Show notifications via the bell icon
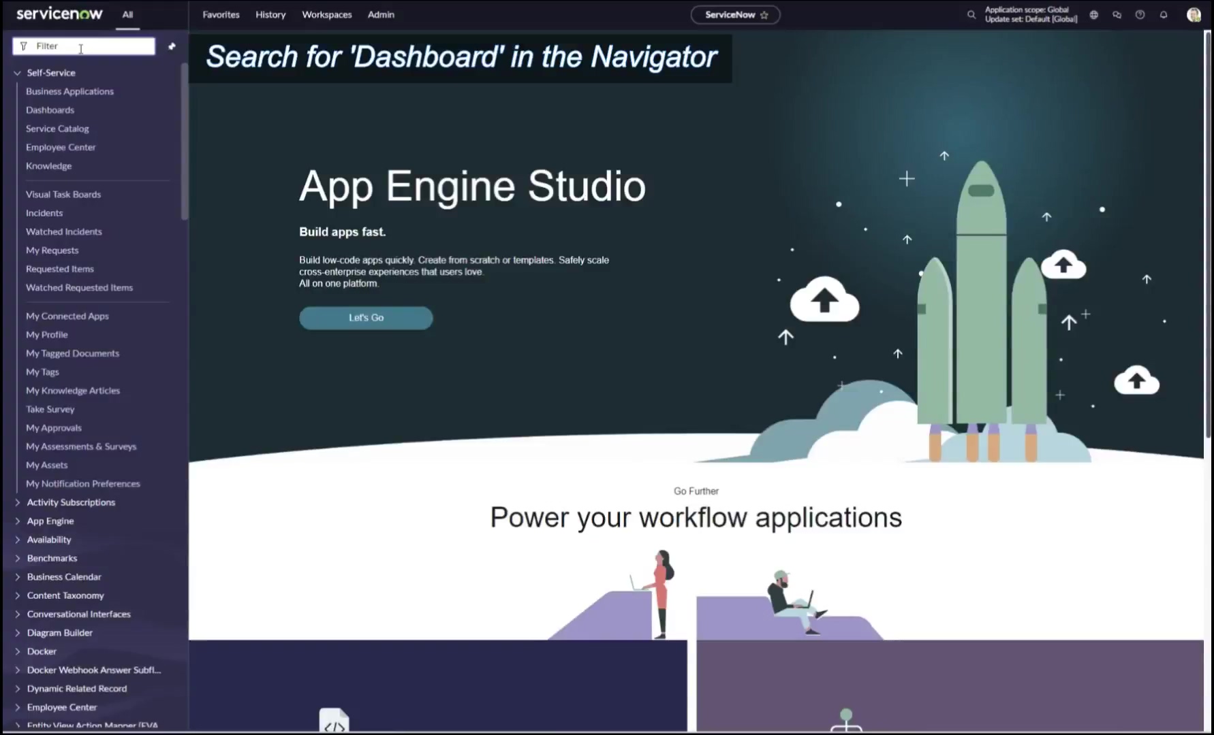Image resolution: width=1214 pixels, height=735 pixels. coord(1164,14)
